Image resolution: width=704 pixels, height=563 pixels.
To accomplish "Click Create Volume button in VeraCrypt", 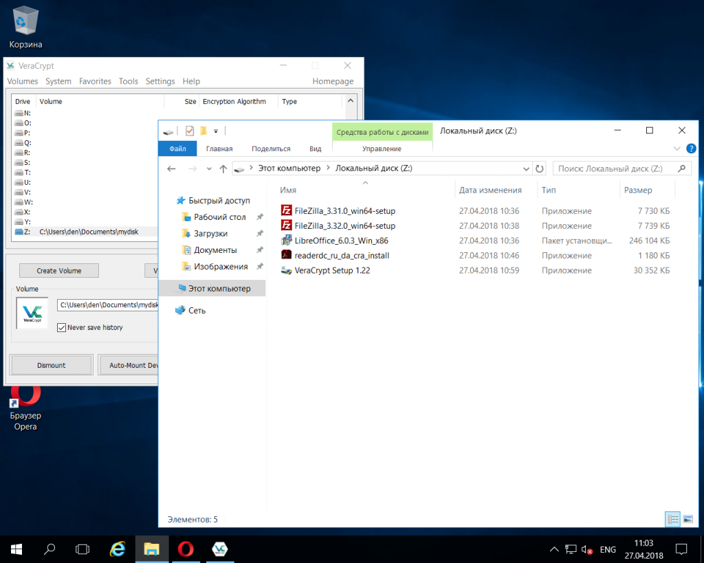I will tap(59, 271).
